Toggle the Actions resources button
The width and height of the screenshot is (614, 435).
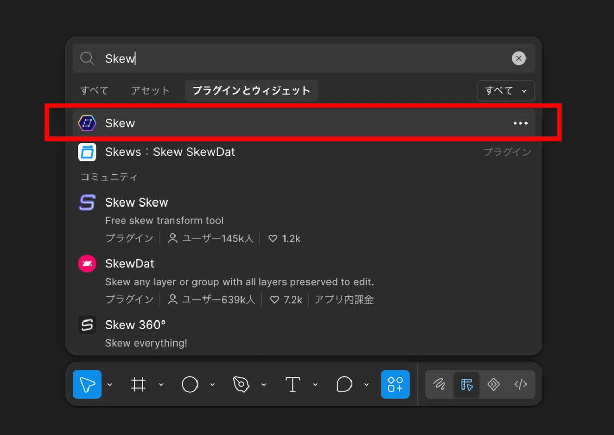pyautogui.click(x=395, y=384)
